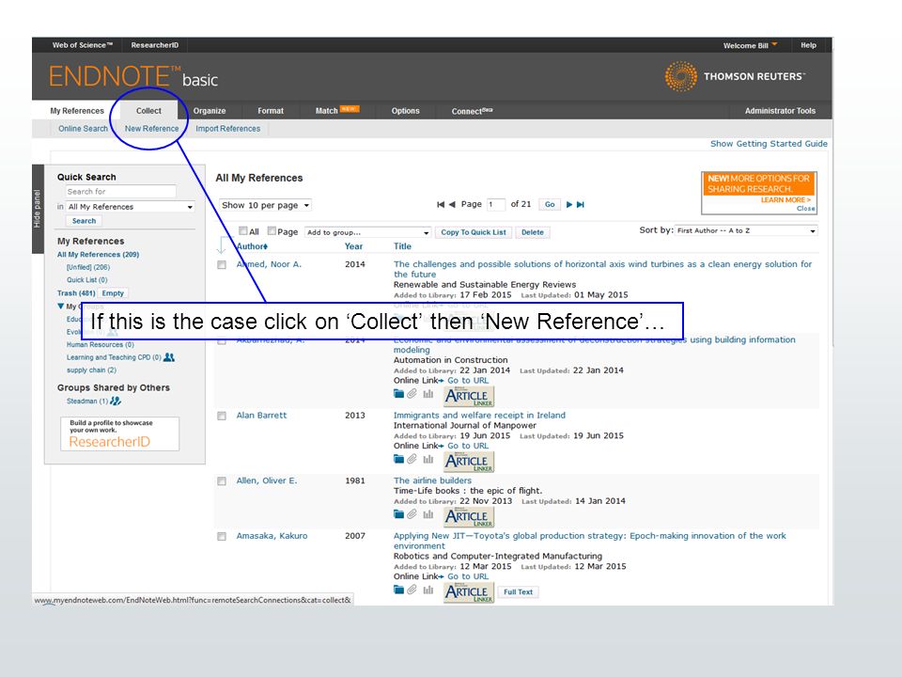Open Article Linker in Akbarnezhad row
Screen dimensions: 902x677
tap(469, 396)
